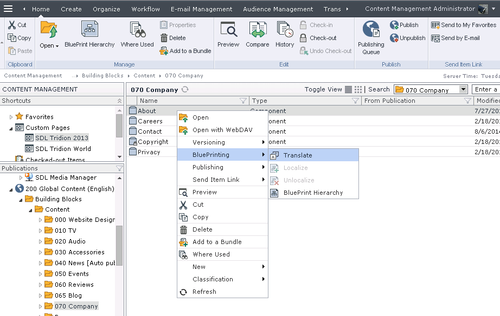Switch to the Workflow ribbon tab

(145, 9)
